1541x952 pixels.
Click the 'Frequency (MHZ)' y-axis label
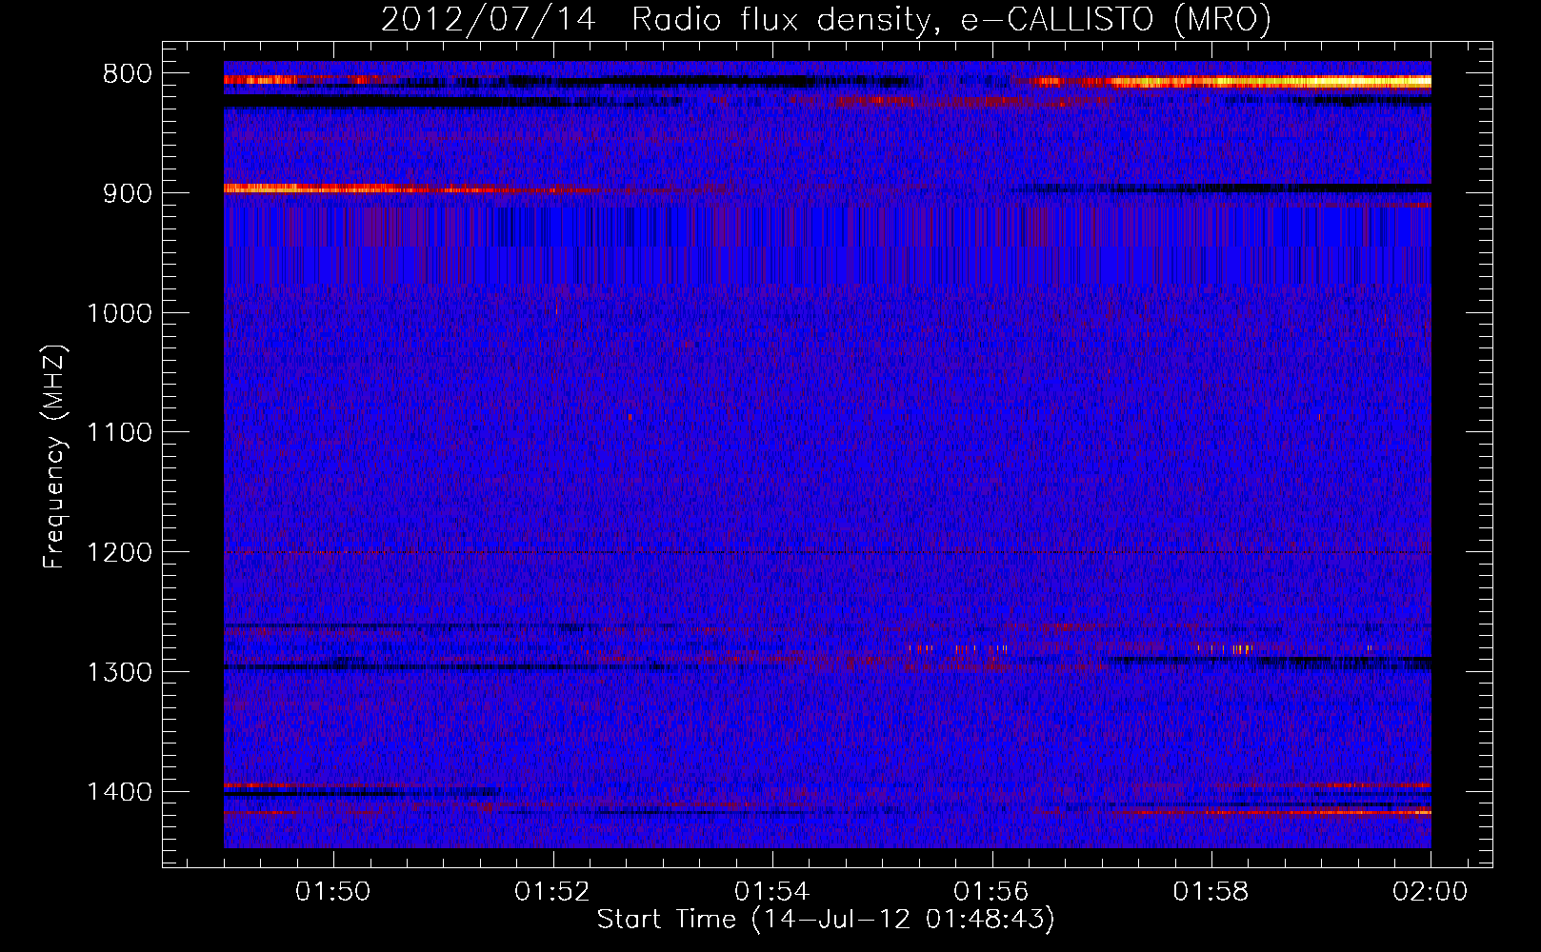point(54,457)
